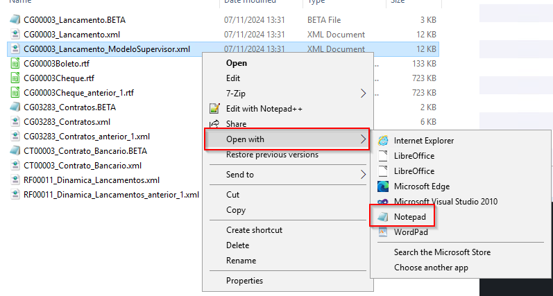Click the Edit with Notepad++ icon
This screenshot has height=296, width=553.
pos(214,109)
